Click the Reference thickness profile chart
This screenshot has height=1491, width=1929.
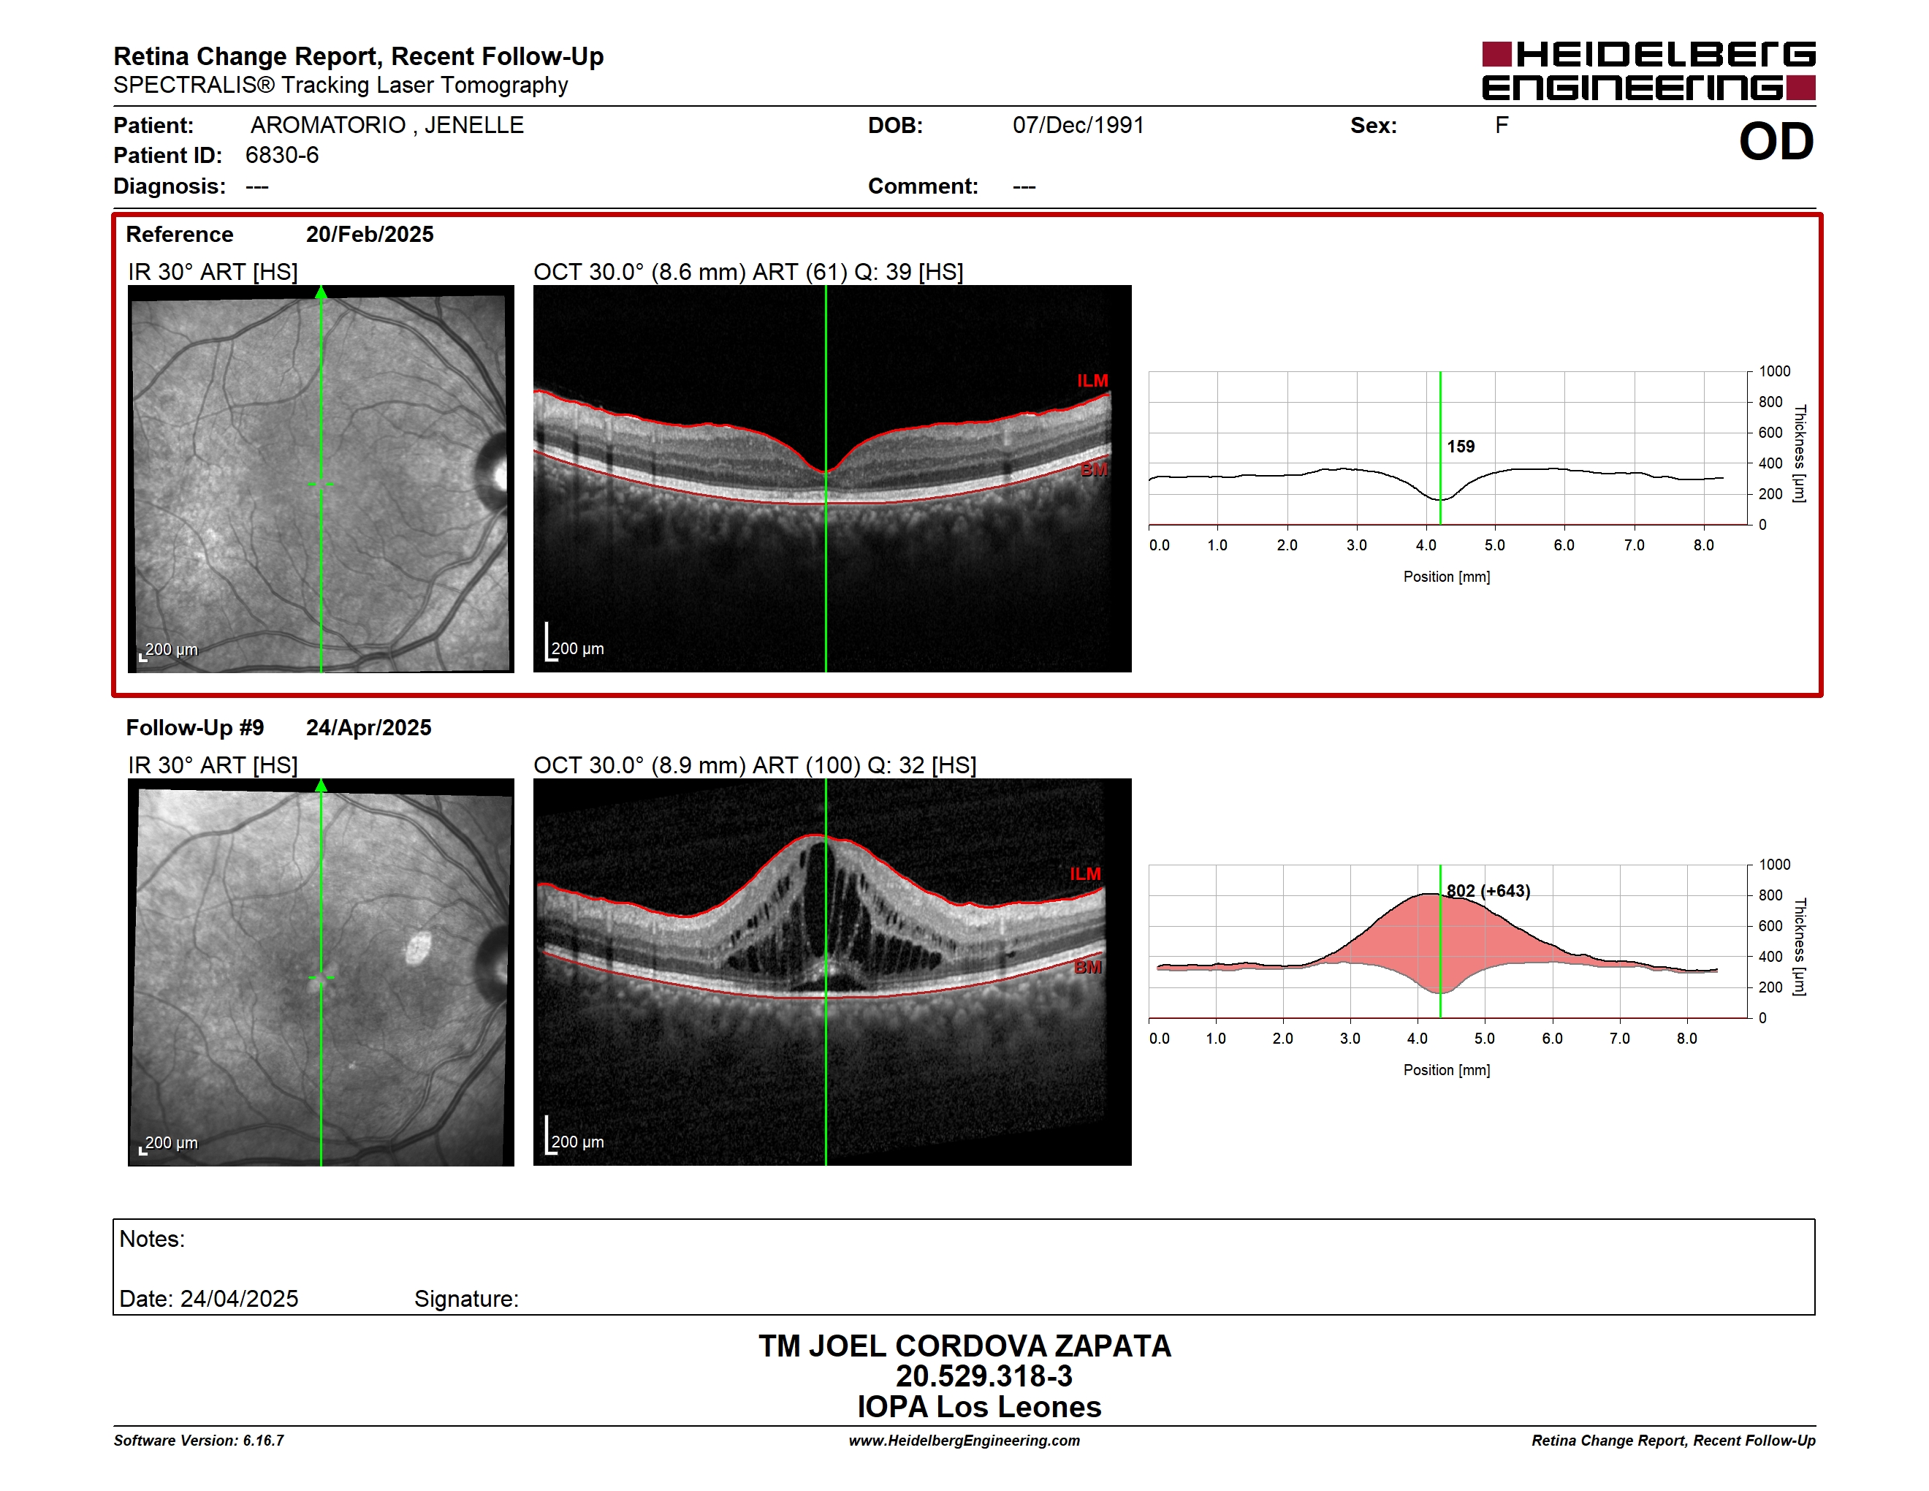[x=1448, y=449]
